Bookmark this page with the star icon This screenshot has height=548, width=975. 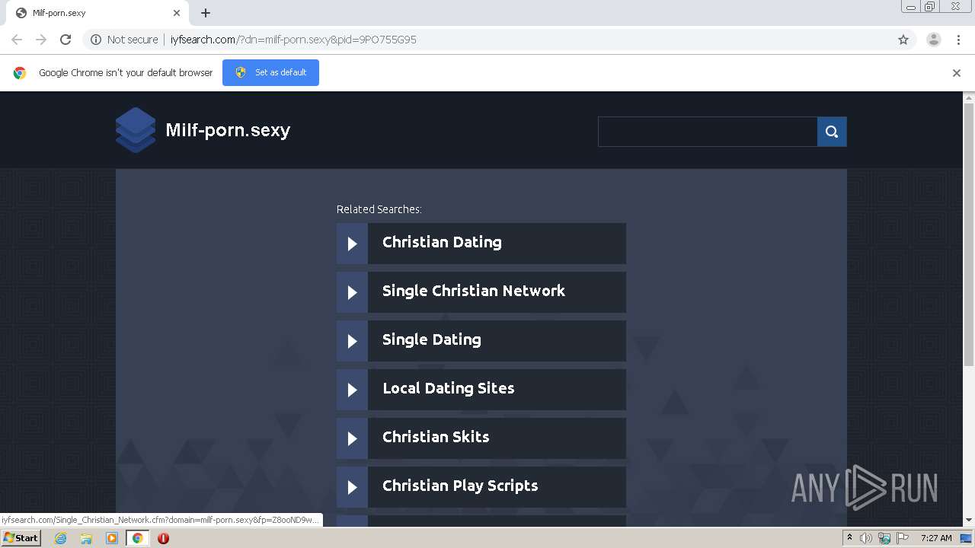click(903, 40)
